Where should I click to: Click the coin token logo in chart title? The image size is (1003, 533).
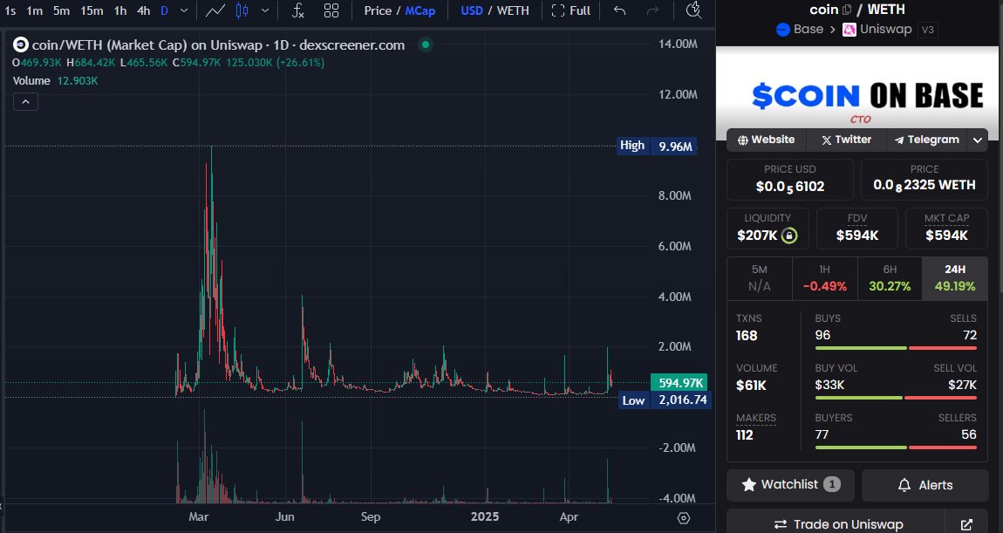coord(20,44)
